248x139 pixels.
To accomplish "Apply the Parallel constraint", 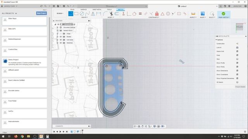I will [146, 14].
